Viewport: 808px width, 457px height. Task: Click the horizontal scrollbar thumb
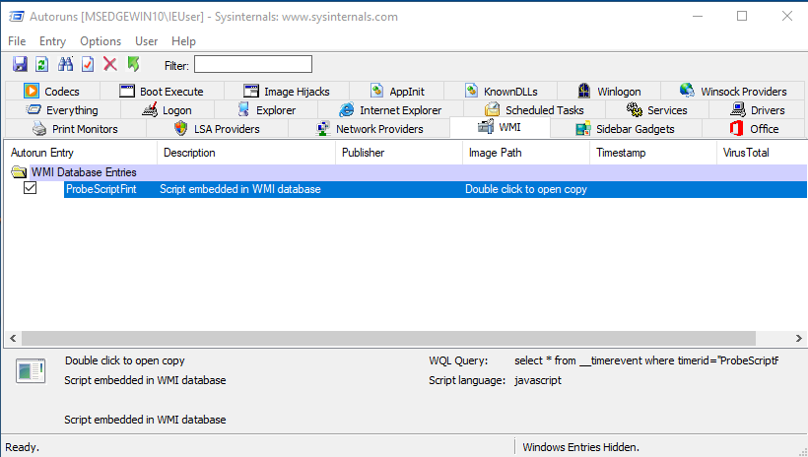[388, 339]
